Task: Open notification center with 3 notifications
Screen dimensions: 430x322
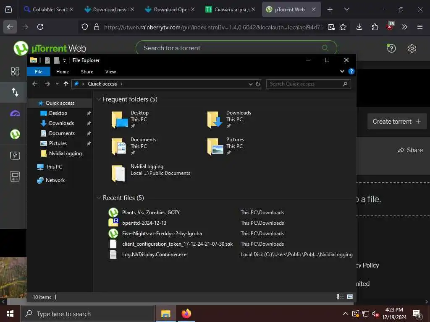Action: (417, 314)
